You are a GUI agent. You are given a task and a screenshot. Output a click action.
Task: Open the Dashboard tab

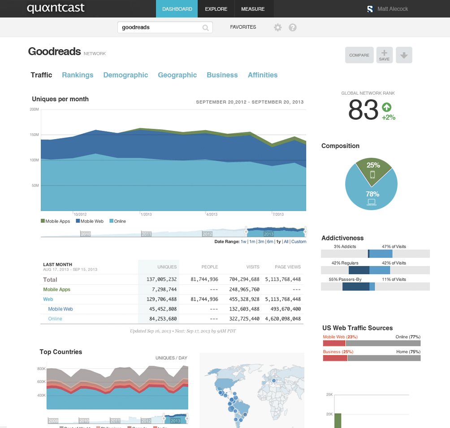click(x=177, y=9)
